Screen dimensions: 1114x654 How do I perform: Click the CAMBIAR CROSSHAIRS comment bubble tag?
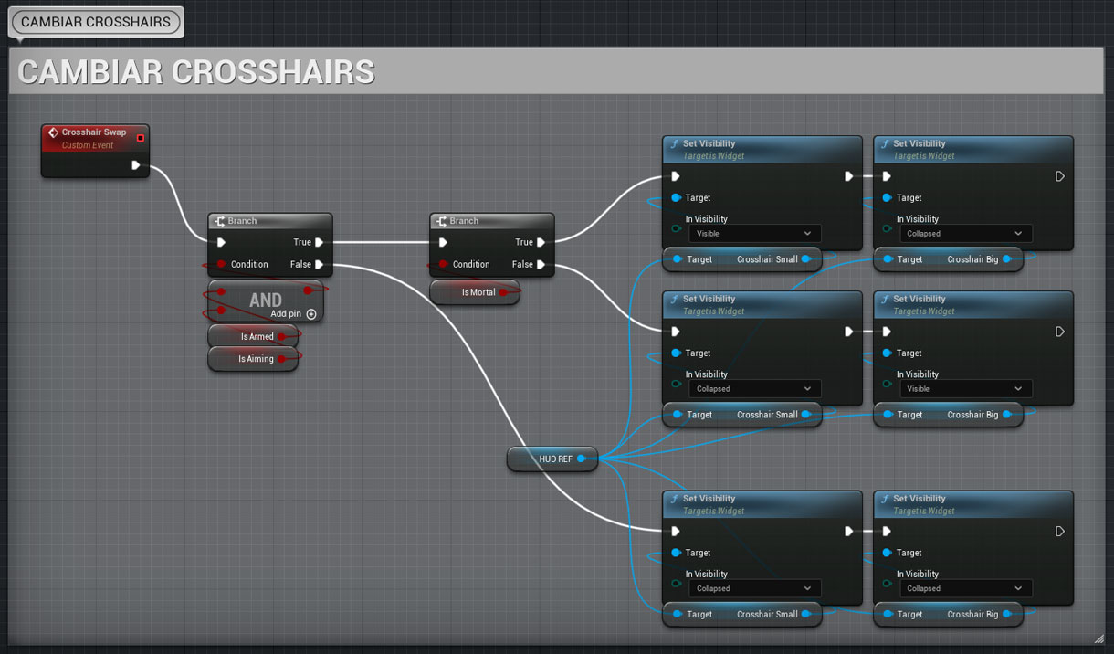coord(96,22)
